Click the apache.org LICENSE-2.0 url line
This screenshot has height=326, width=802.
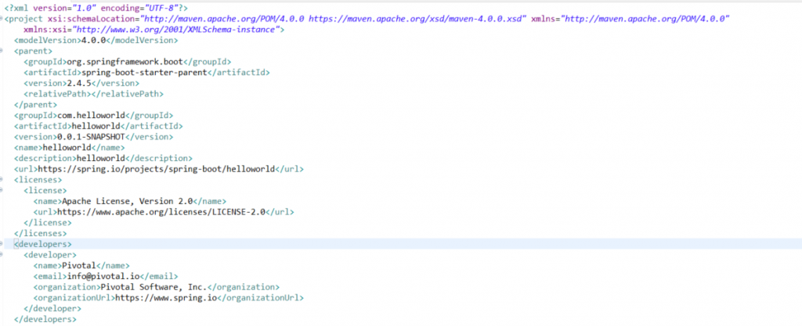pyautogui.click(x=164, y=212)
